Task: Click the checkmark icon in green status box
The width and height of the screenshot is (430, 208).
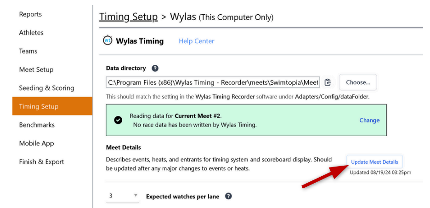Action: coord(118,120)
